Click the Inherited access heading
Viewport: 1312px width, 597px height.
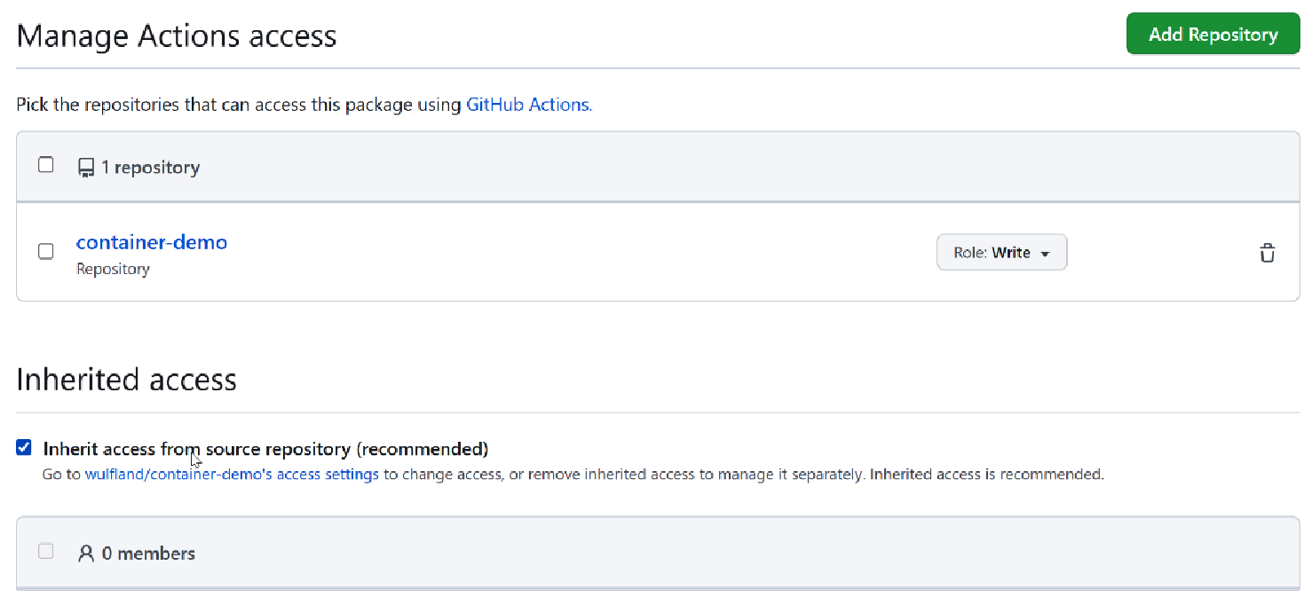(127, 380)
